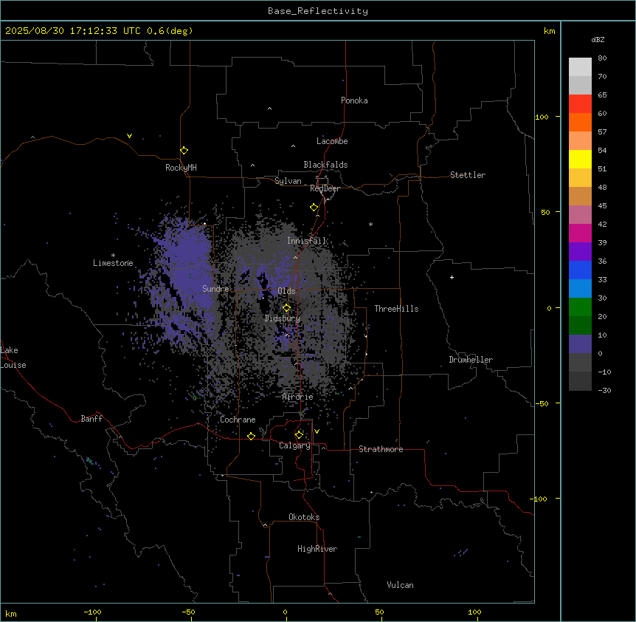636x622 pixels.
Task: Click the RockyMH city label
Action: point(181,167)
